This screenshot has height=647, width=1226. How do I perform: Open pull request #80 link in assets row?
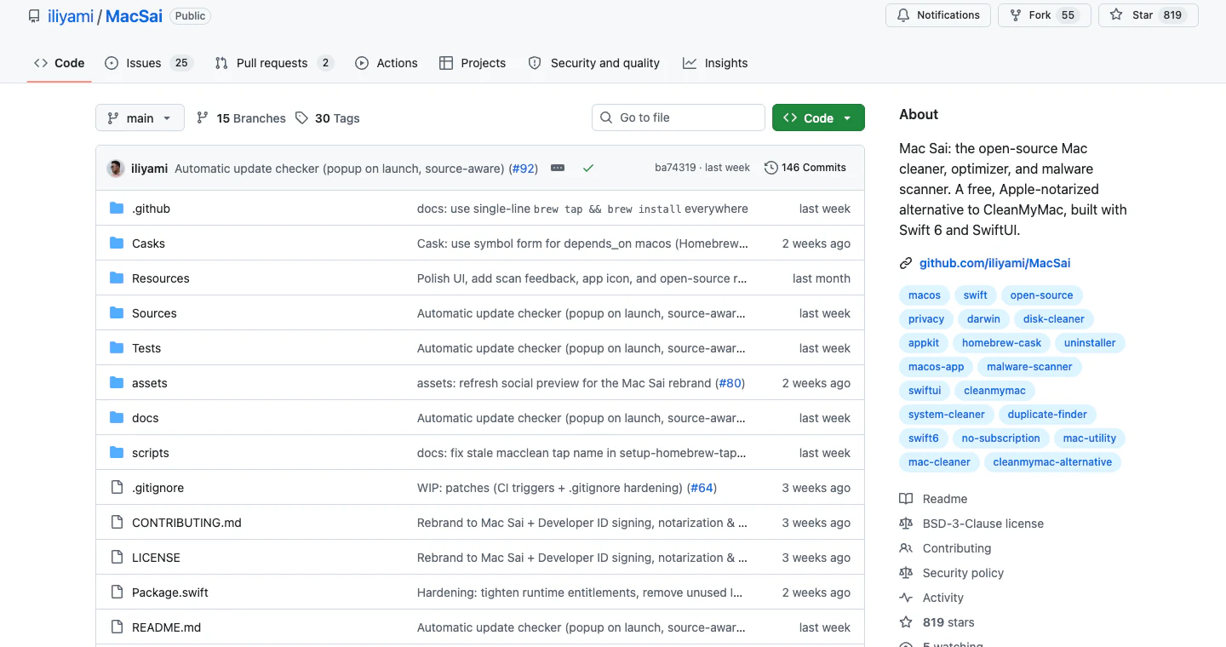730,383
